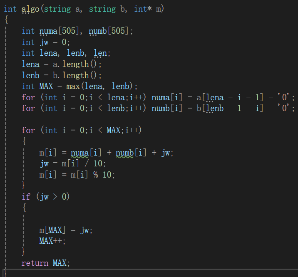Click the 'jw = m[i] / 10;' statement
Image resolution: width=298 pixels, height=277 pixels.
pyautogui.click(x=72, y=163)
